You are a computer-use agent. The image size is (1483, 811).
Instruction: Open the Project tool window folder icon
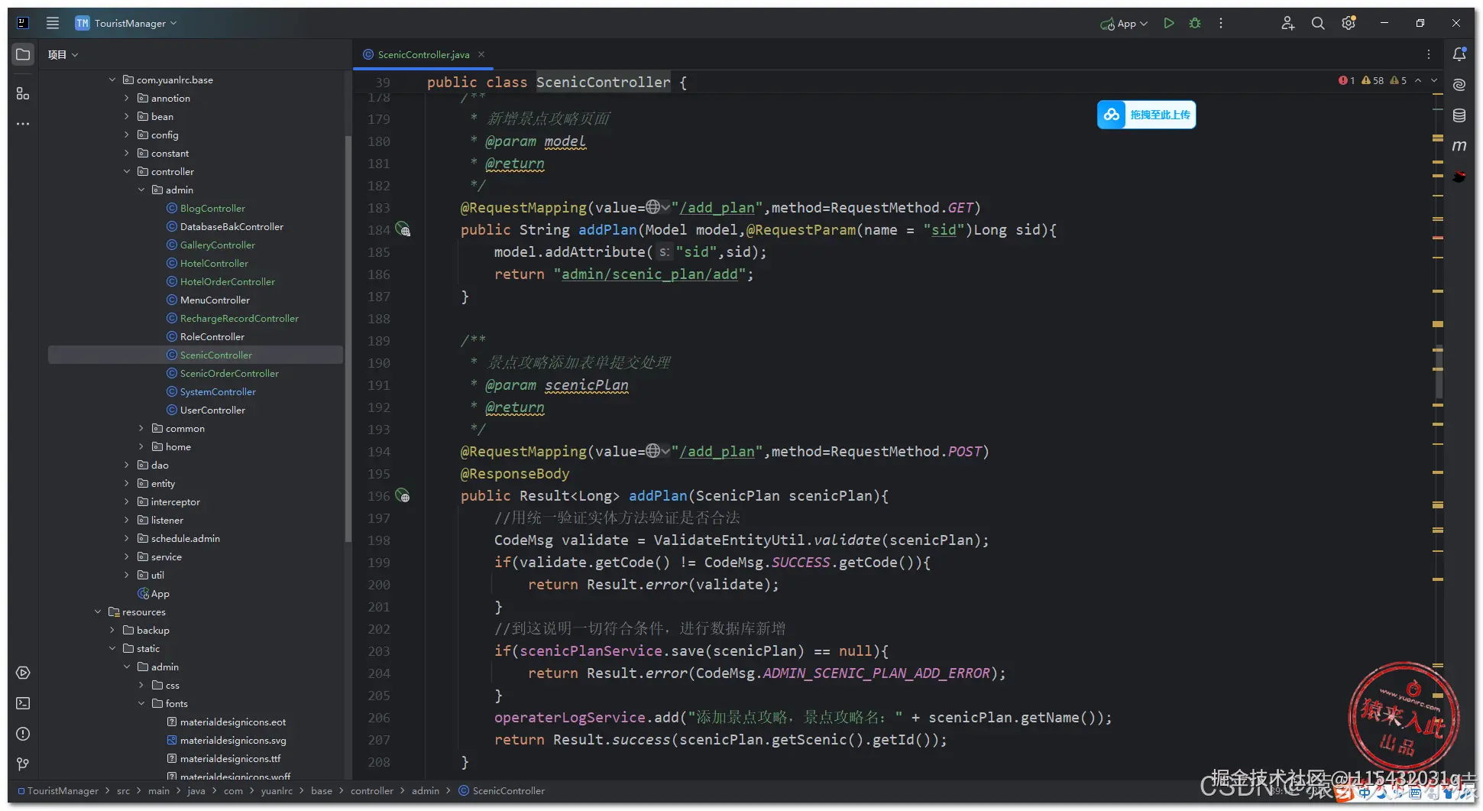(23, 54)
